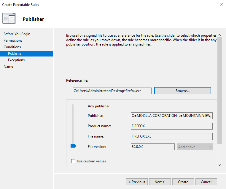The image size is (226, 189).
Task: Click the scrollbar up arrow
Action: pos(219,35)
